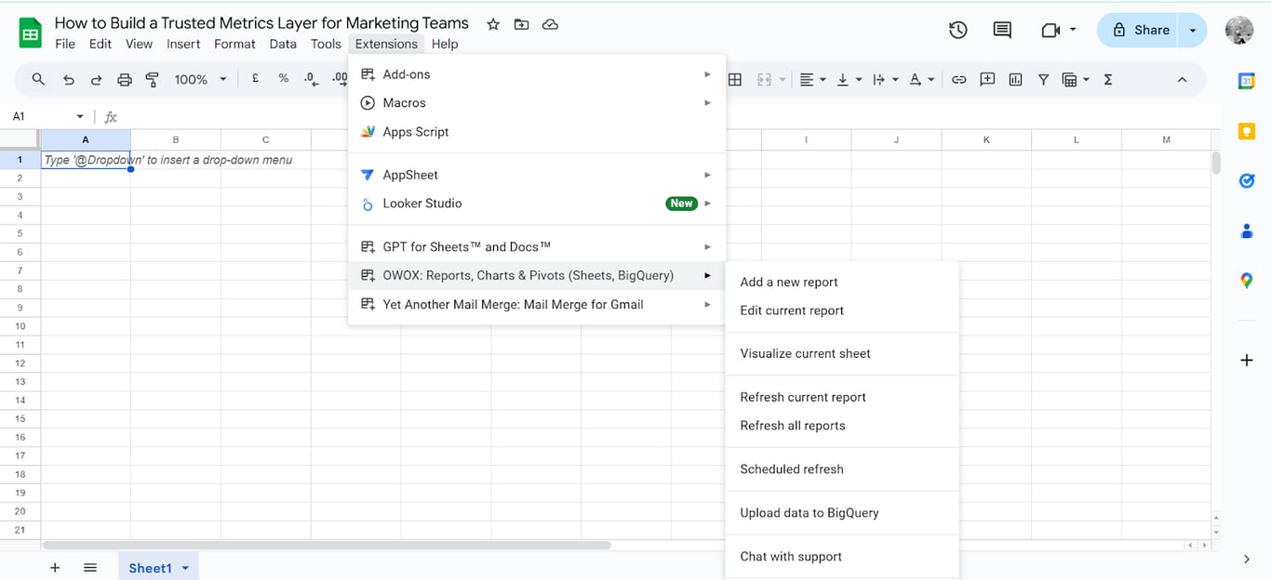Open comments history icon
1271x580 pixels.
pyautogui.click(x=1002, y=30)
